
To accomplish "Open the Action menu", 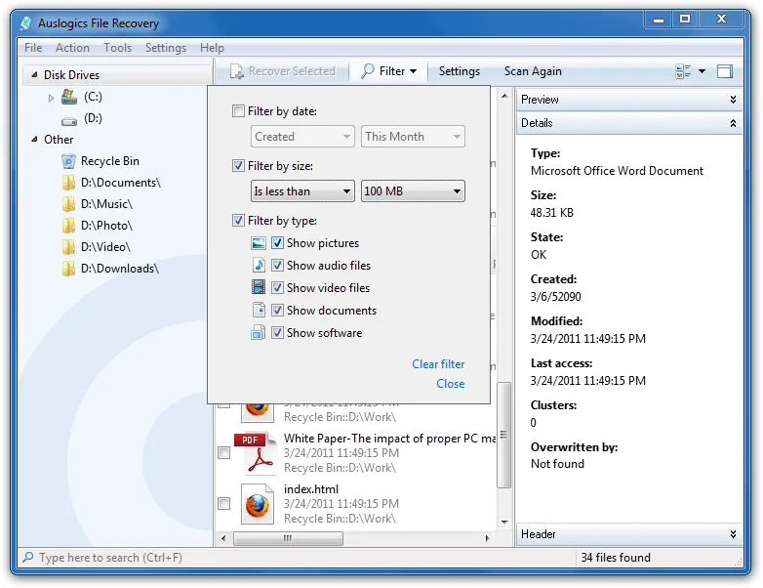I will (72, 48).
